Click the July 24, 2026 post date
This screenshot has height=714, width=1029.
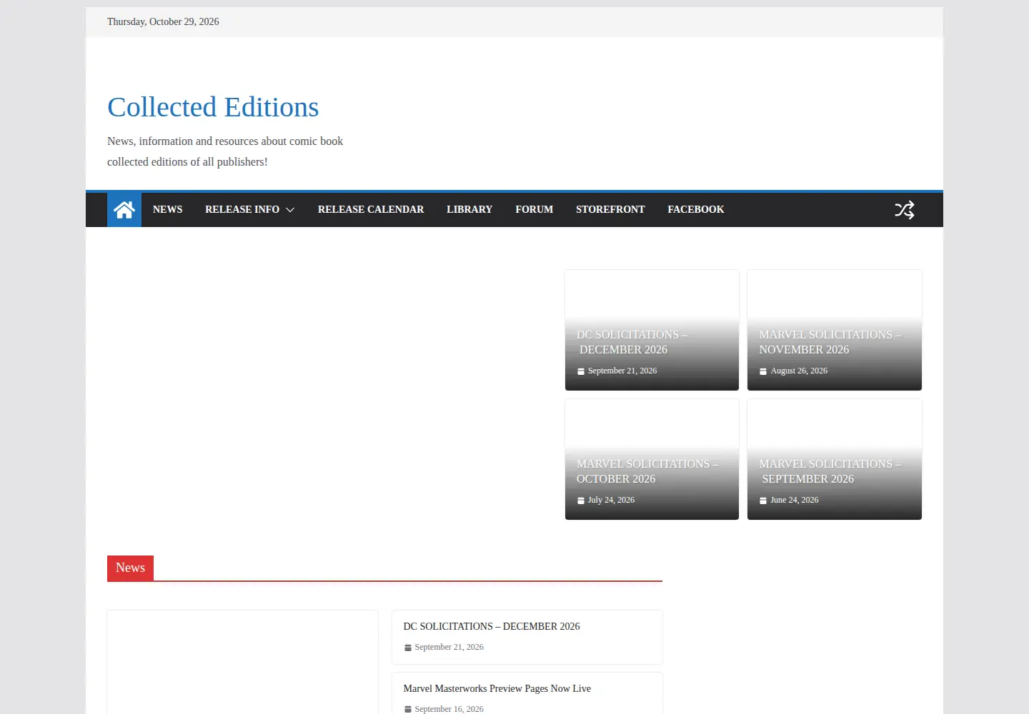[611, 501]
